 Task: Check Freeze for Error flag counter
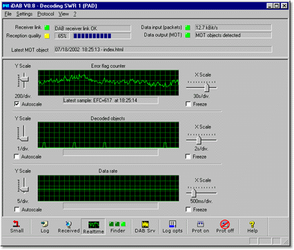pos(188,104)
